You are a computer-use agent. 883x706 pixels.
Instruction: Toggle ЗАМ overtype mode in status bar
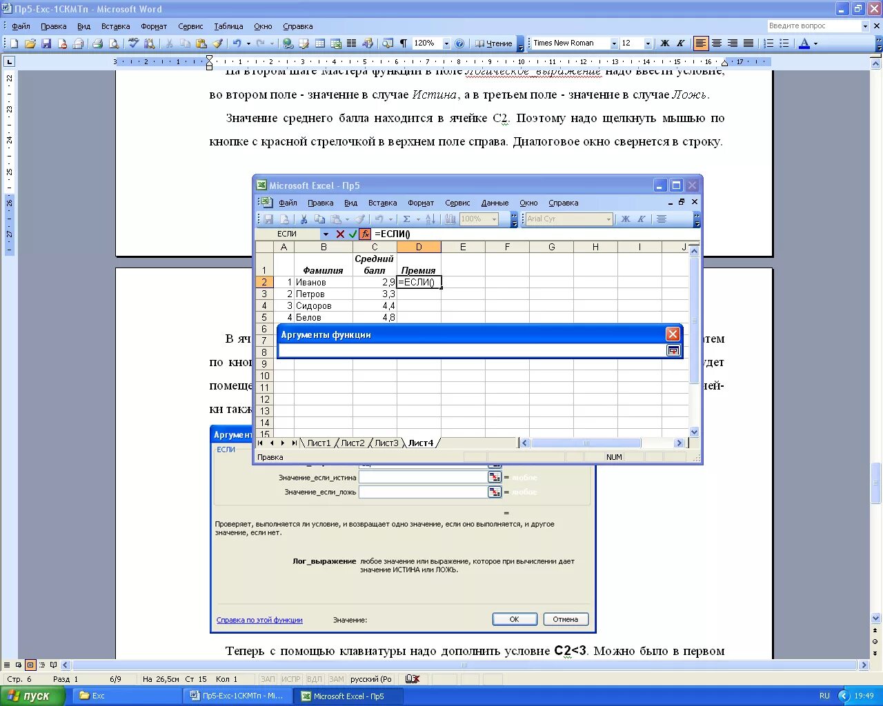coord(336,679)
